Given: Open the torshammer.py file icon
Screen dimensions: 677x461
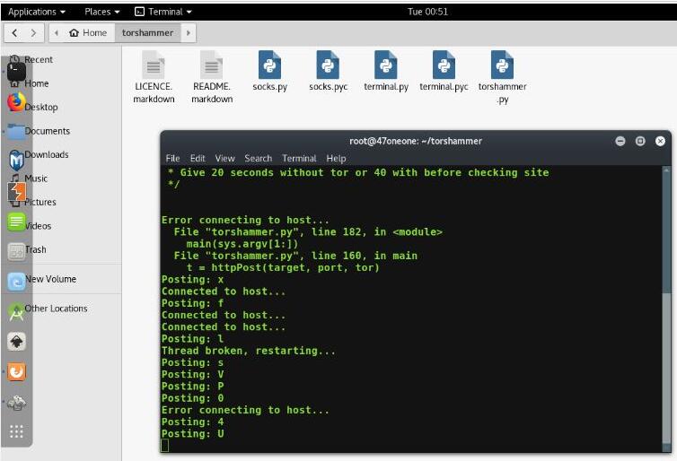Looking at the screenshot, I should [502, 66].
